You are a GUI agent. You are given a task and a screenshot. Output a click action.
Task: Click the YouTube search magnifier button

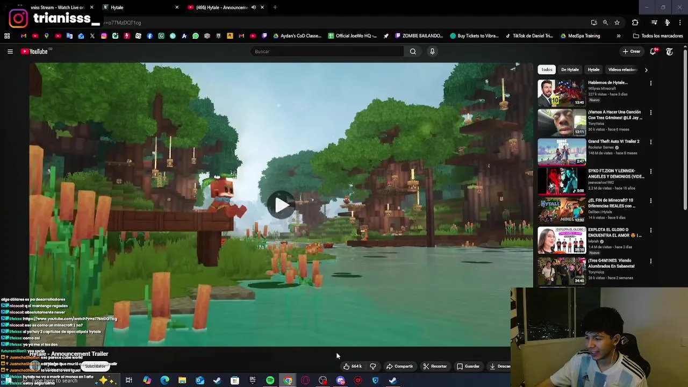click(x=413, y=52)
